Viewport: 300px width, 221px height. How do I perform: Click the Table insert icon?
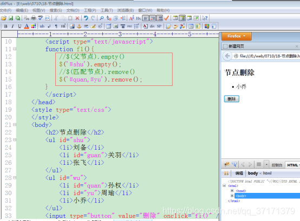pyautogui.click(x=109, y=26)
